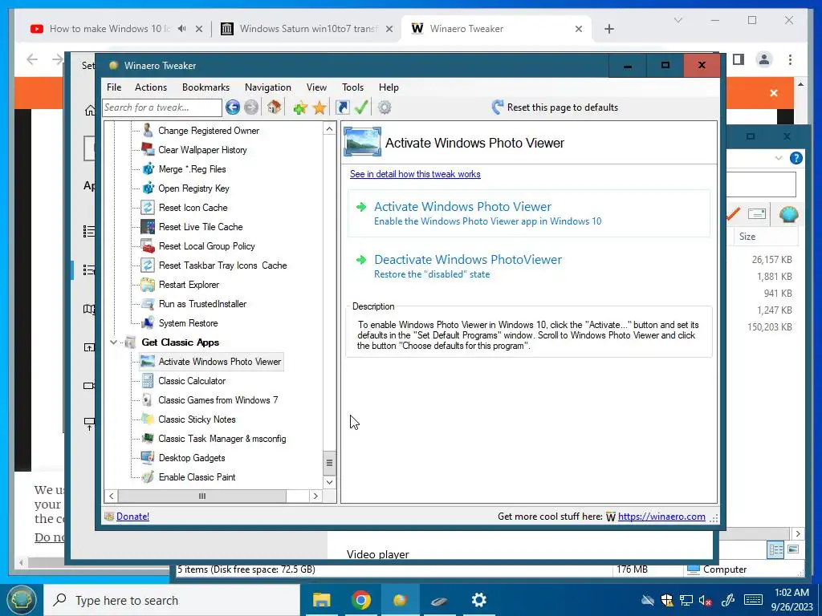Click the Clear Wallpaper History icon
This screenshot has height=616, width=822.
pyautogui.click(x=148, y=150)
